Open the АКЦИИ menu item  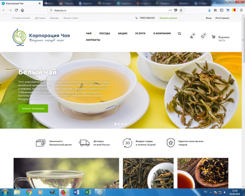tap(122, 33)
